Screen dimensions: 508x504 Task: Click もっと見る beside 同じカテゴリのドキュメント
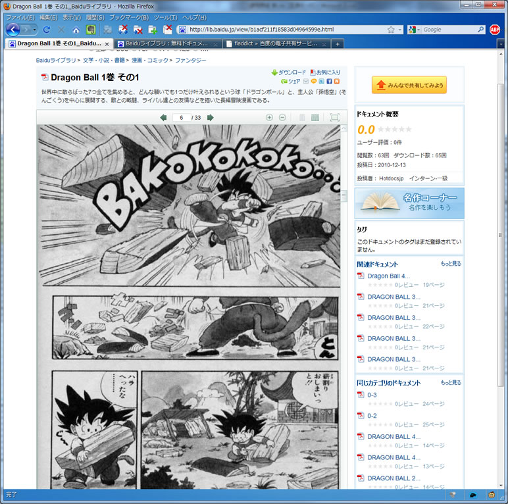[451, 382]
